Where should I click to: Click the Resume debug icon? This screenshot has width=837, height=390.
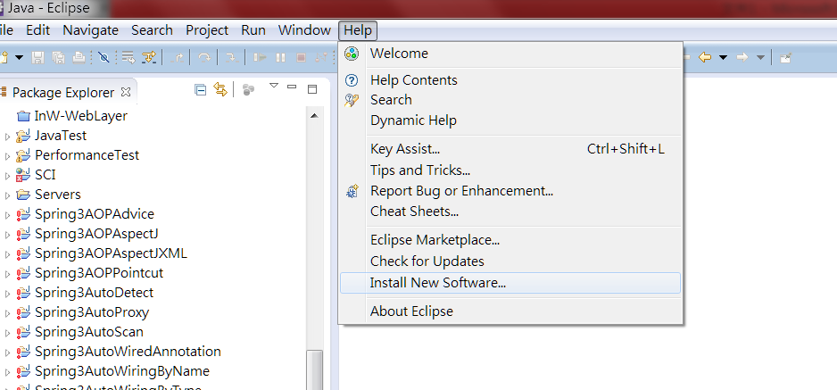coord(260,58)
